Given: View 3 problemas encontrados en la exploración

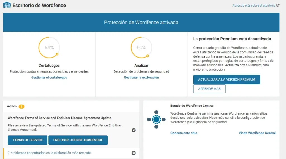Looking at the screenshot, I should click(x=49, y=153).
